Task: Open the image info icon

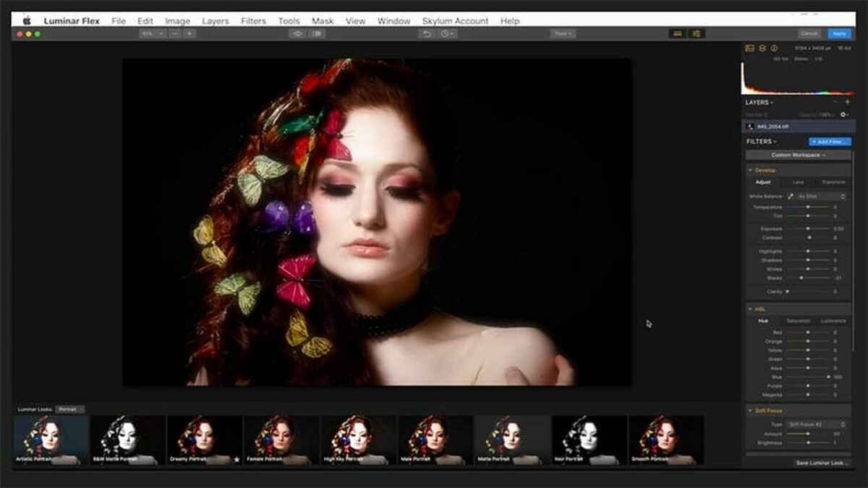Action: 773,48
